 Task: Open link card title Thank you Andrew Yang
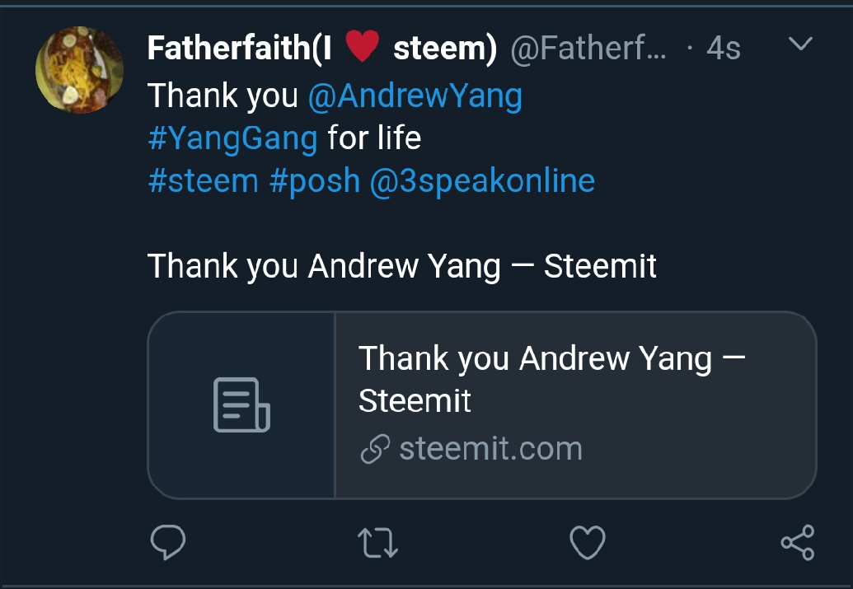pos(551,380)
